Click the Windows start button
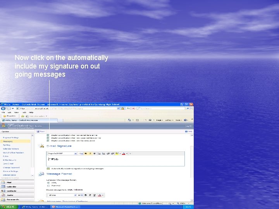The image size is (279, 209). pyautogui.click(x=9, y=207)
